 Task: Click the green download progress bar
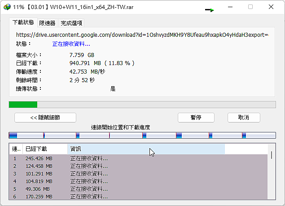pos(142,105)
